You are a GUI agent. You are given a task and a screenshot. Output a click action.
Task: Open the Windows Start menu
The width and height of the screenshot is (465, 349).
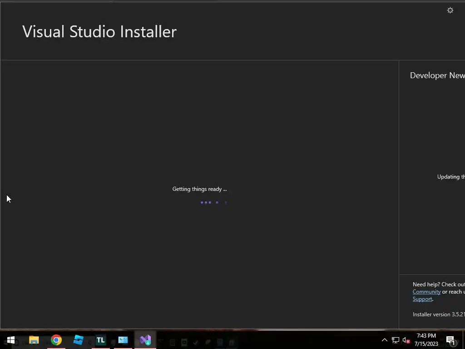coord(11,340)
